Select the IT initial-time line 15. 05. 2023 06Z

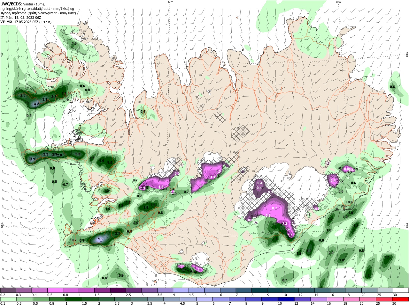point(21,18)
